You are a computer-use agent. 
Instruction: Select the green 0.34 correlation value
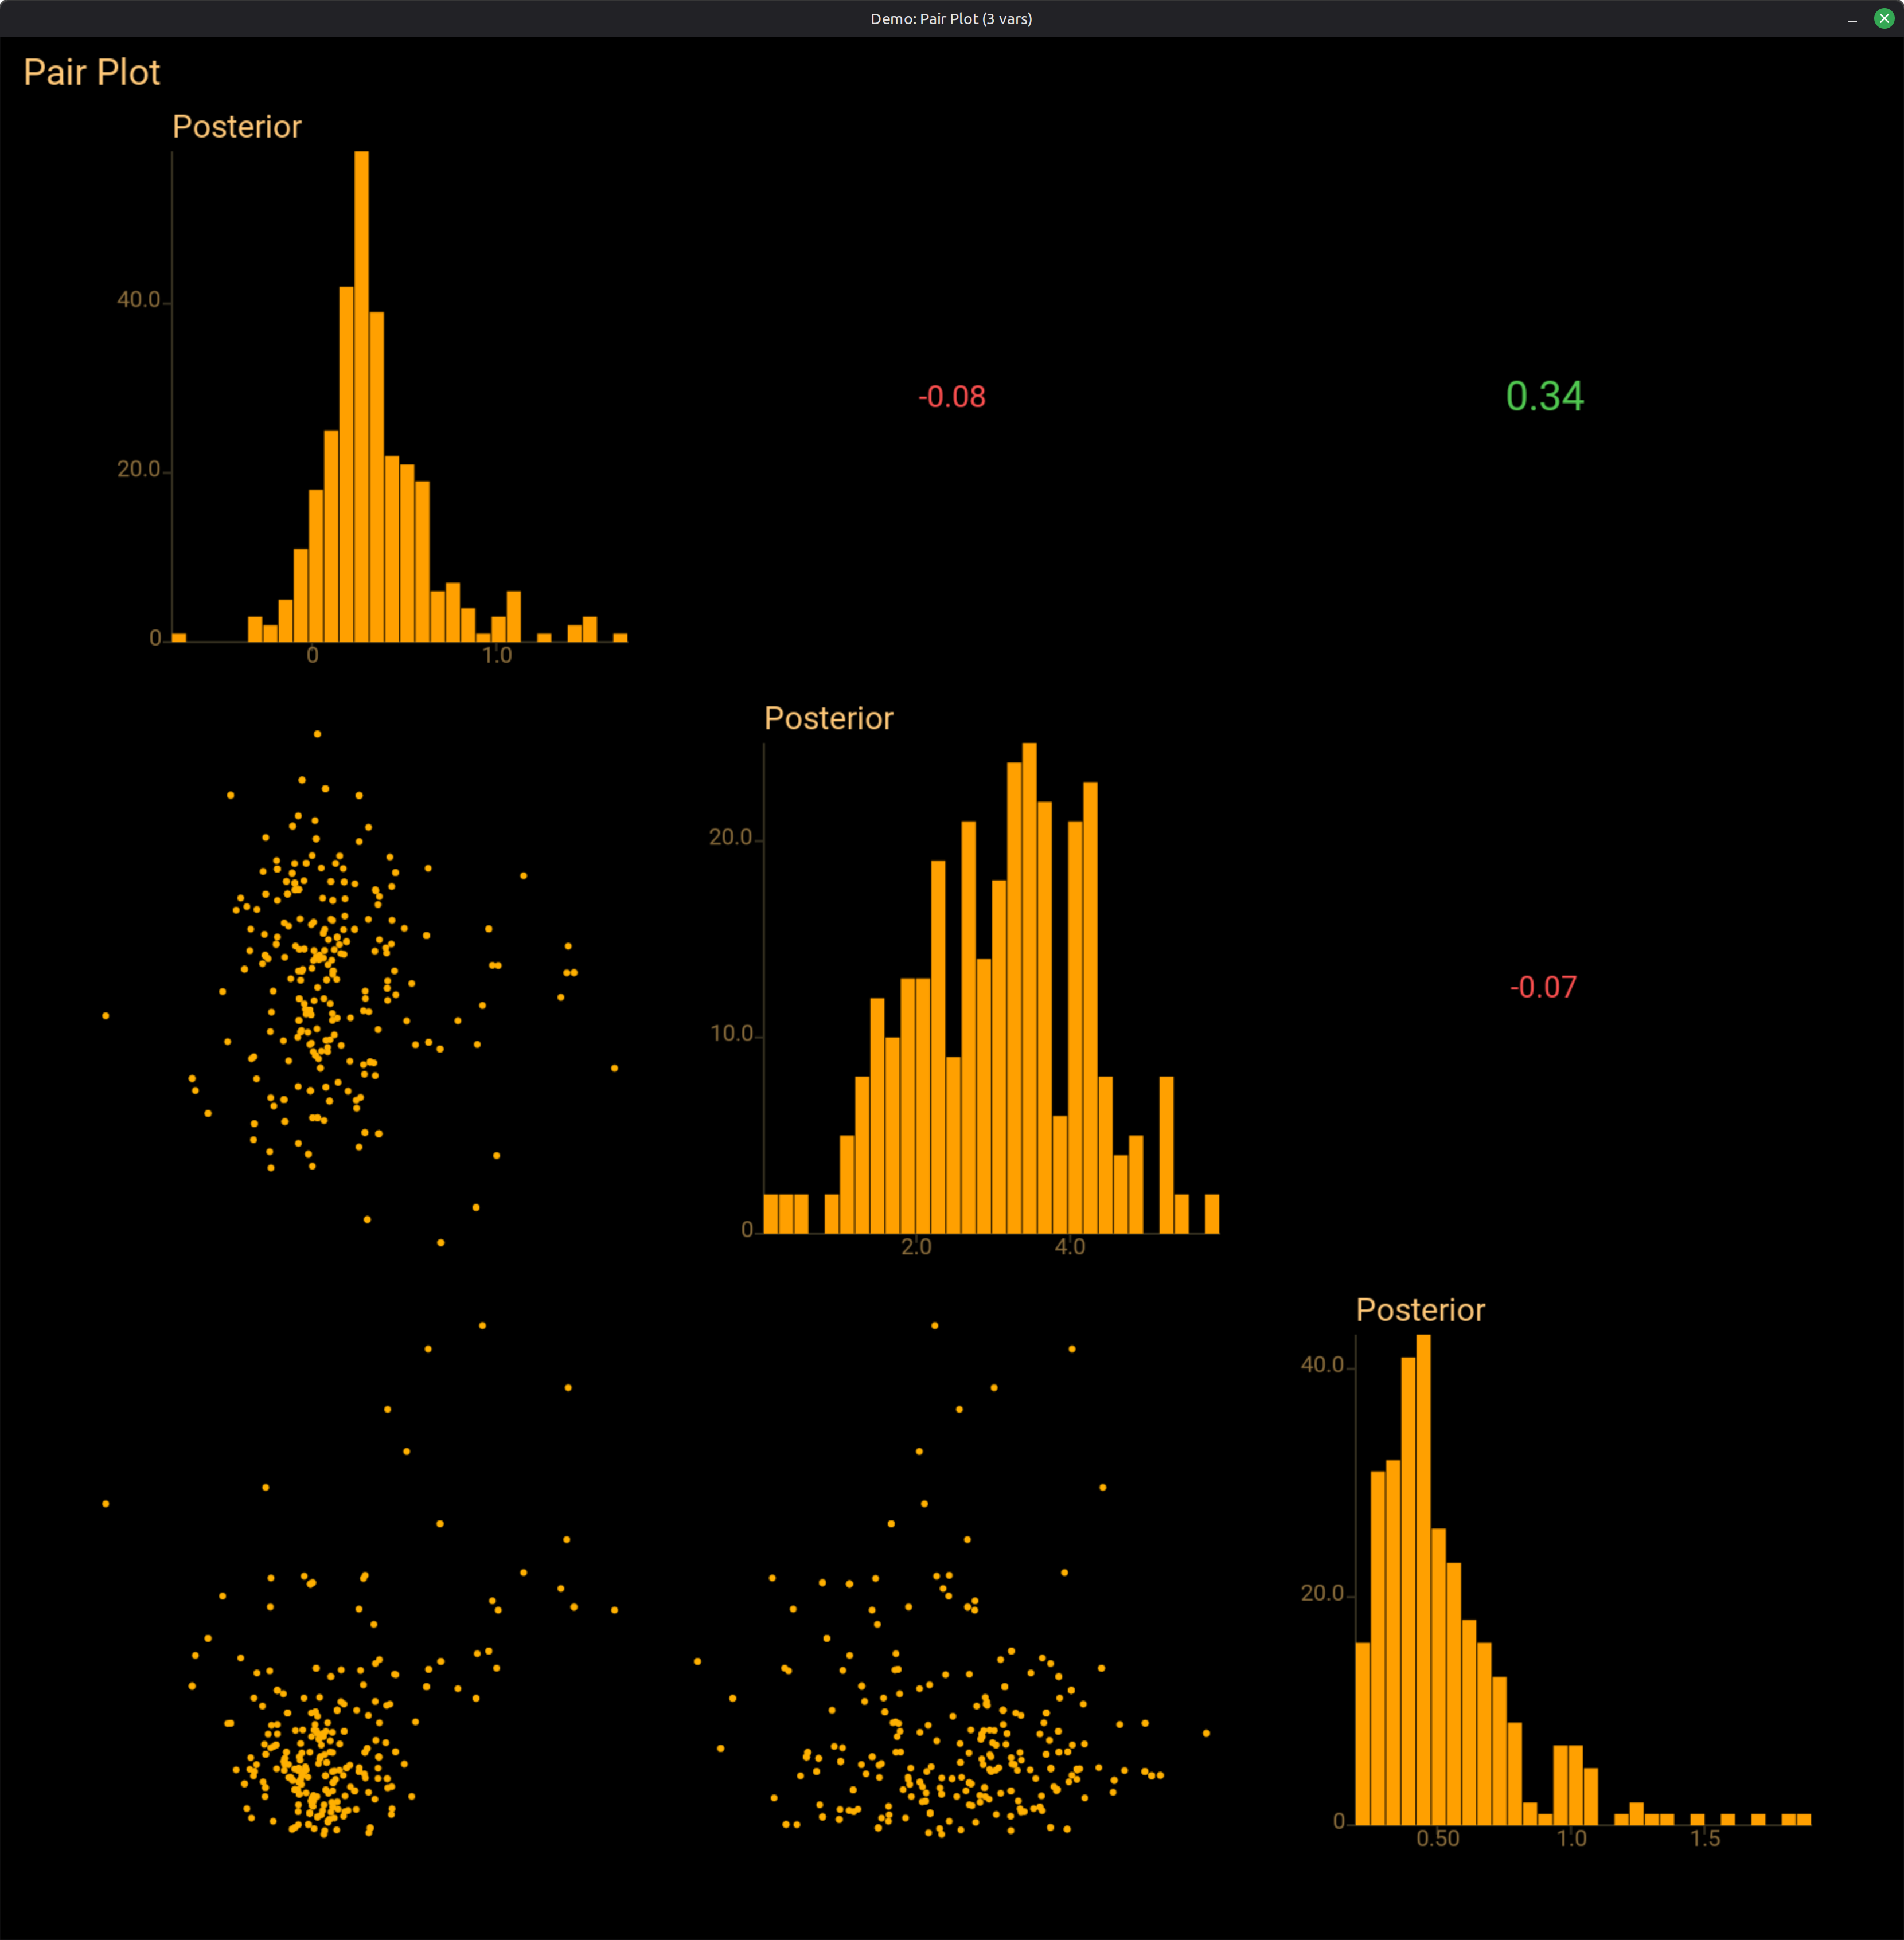coord(1544,397)
